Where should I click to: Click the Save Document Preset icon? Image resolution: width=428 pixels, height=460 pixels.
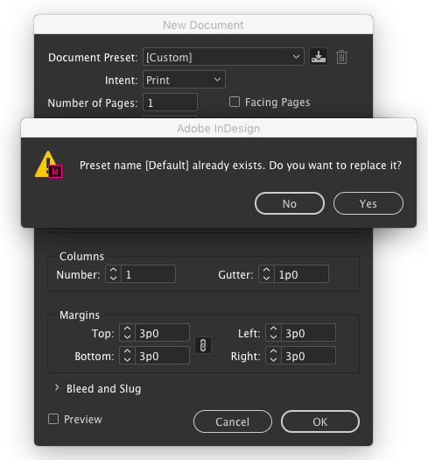(x=319, y=56)
